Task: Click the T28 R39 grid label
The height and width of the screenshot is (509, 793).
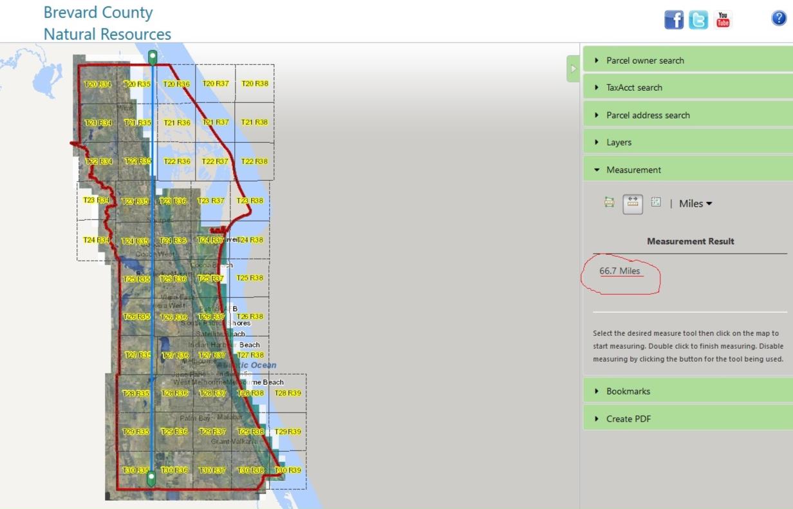Action: click(288, 393)
